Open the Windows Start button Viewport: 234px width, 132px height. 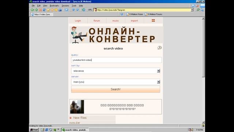point(34,130)
